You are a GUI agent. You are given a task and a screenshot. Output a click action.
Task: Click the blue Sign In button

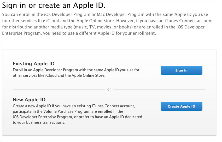[181, 70]
